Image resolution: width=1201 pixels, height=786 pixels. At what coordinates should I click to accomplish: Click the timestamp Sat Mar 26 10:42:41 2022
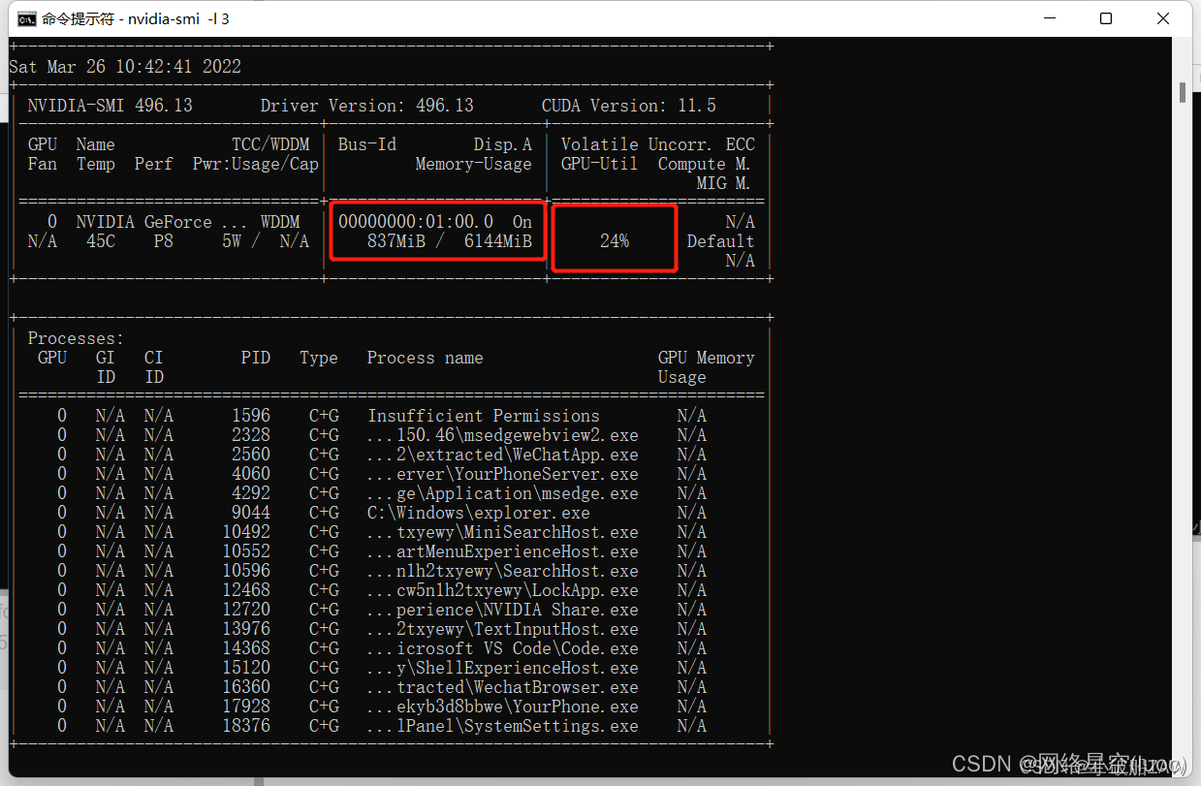pos(125,67)
